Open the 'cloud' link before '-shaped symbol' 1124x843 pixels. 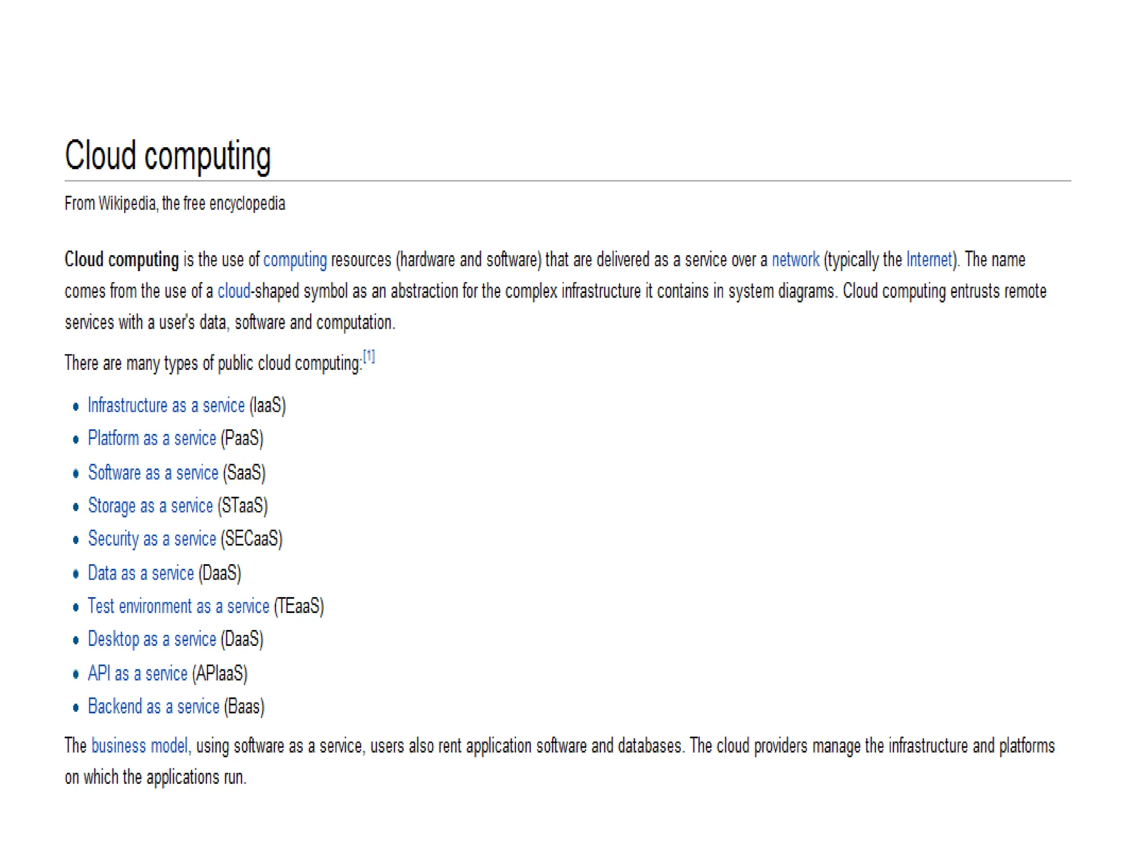click(x=233, y=291)
